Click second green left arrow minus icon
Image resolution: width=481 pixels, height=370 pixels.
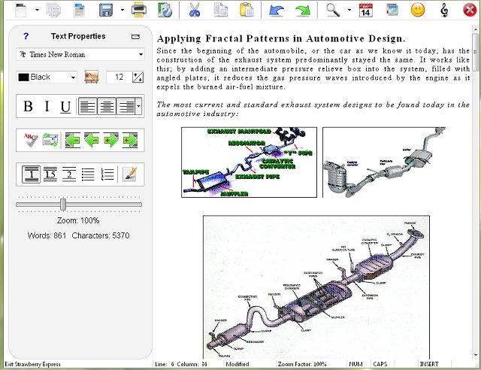92,141
